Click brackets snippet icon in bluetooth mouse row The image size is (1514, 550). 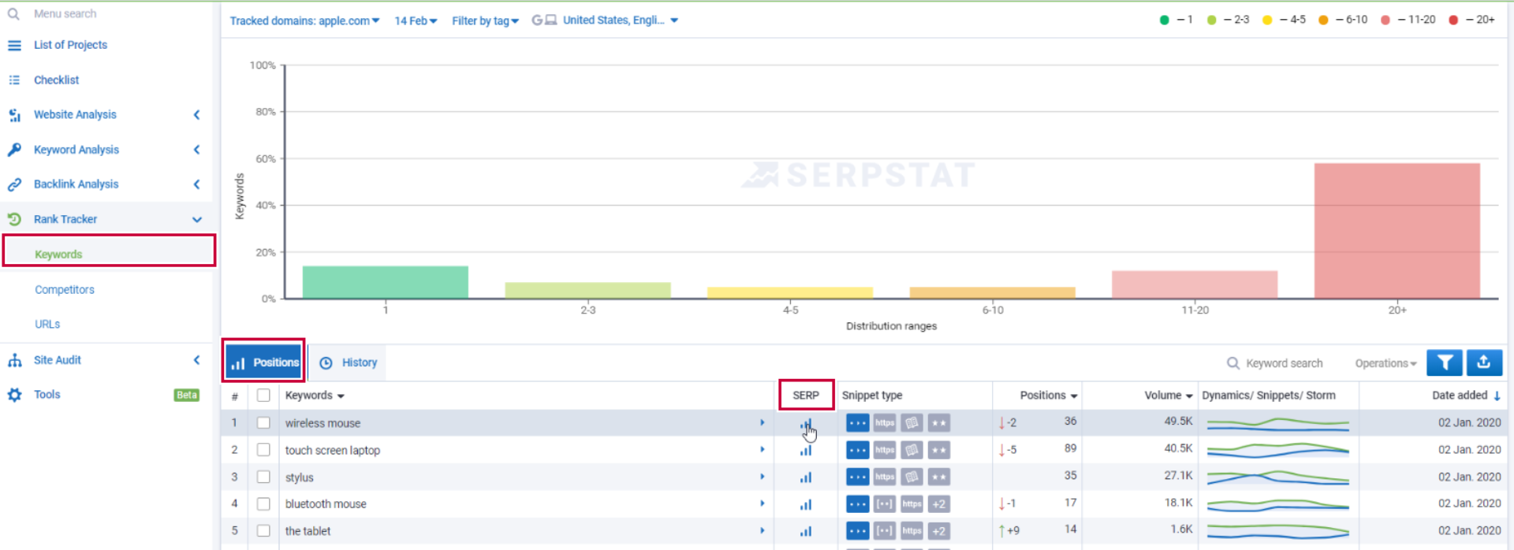click(x=885, y=504)
